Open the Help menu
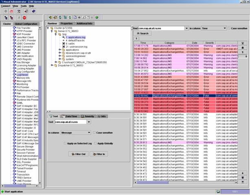Viewport: 250px width, 195px height. (31, 6)
